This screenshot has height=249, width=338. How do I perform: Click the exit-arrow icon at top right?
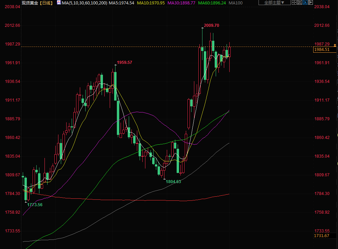[x=310, y=3]
